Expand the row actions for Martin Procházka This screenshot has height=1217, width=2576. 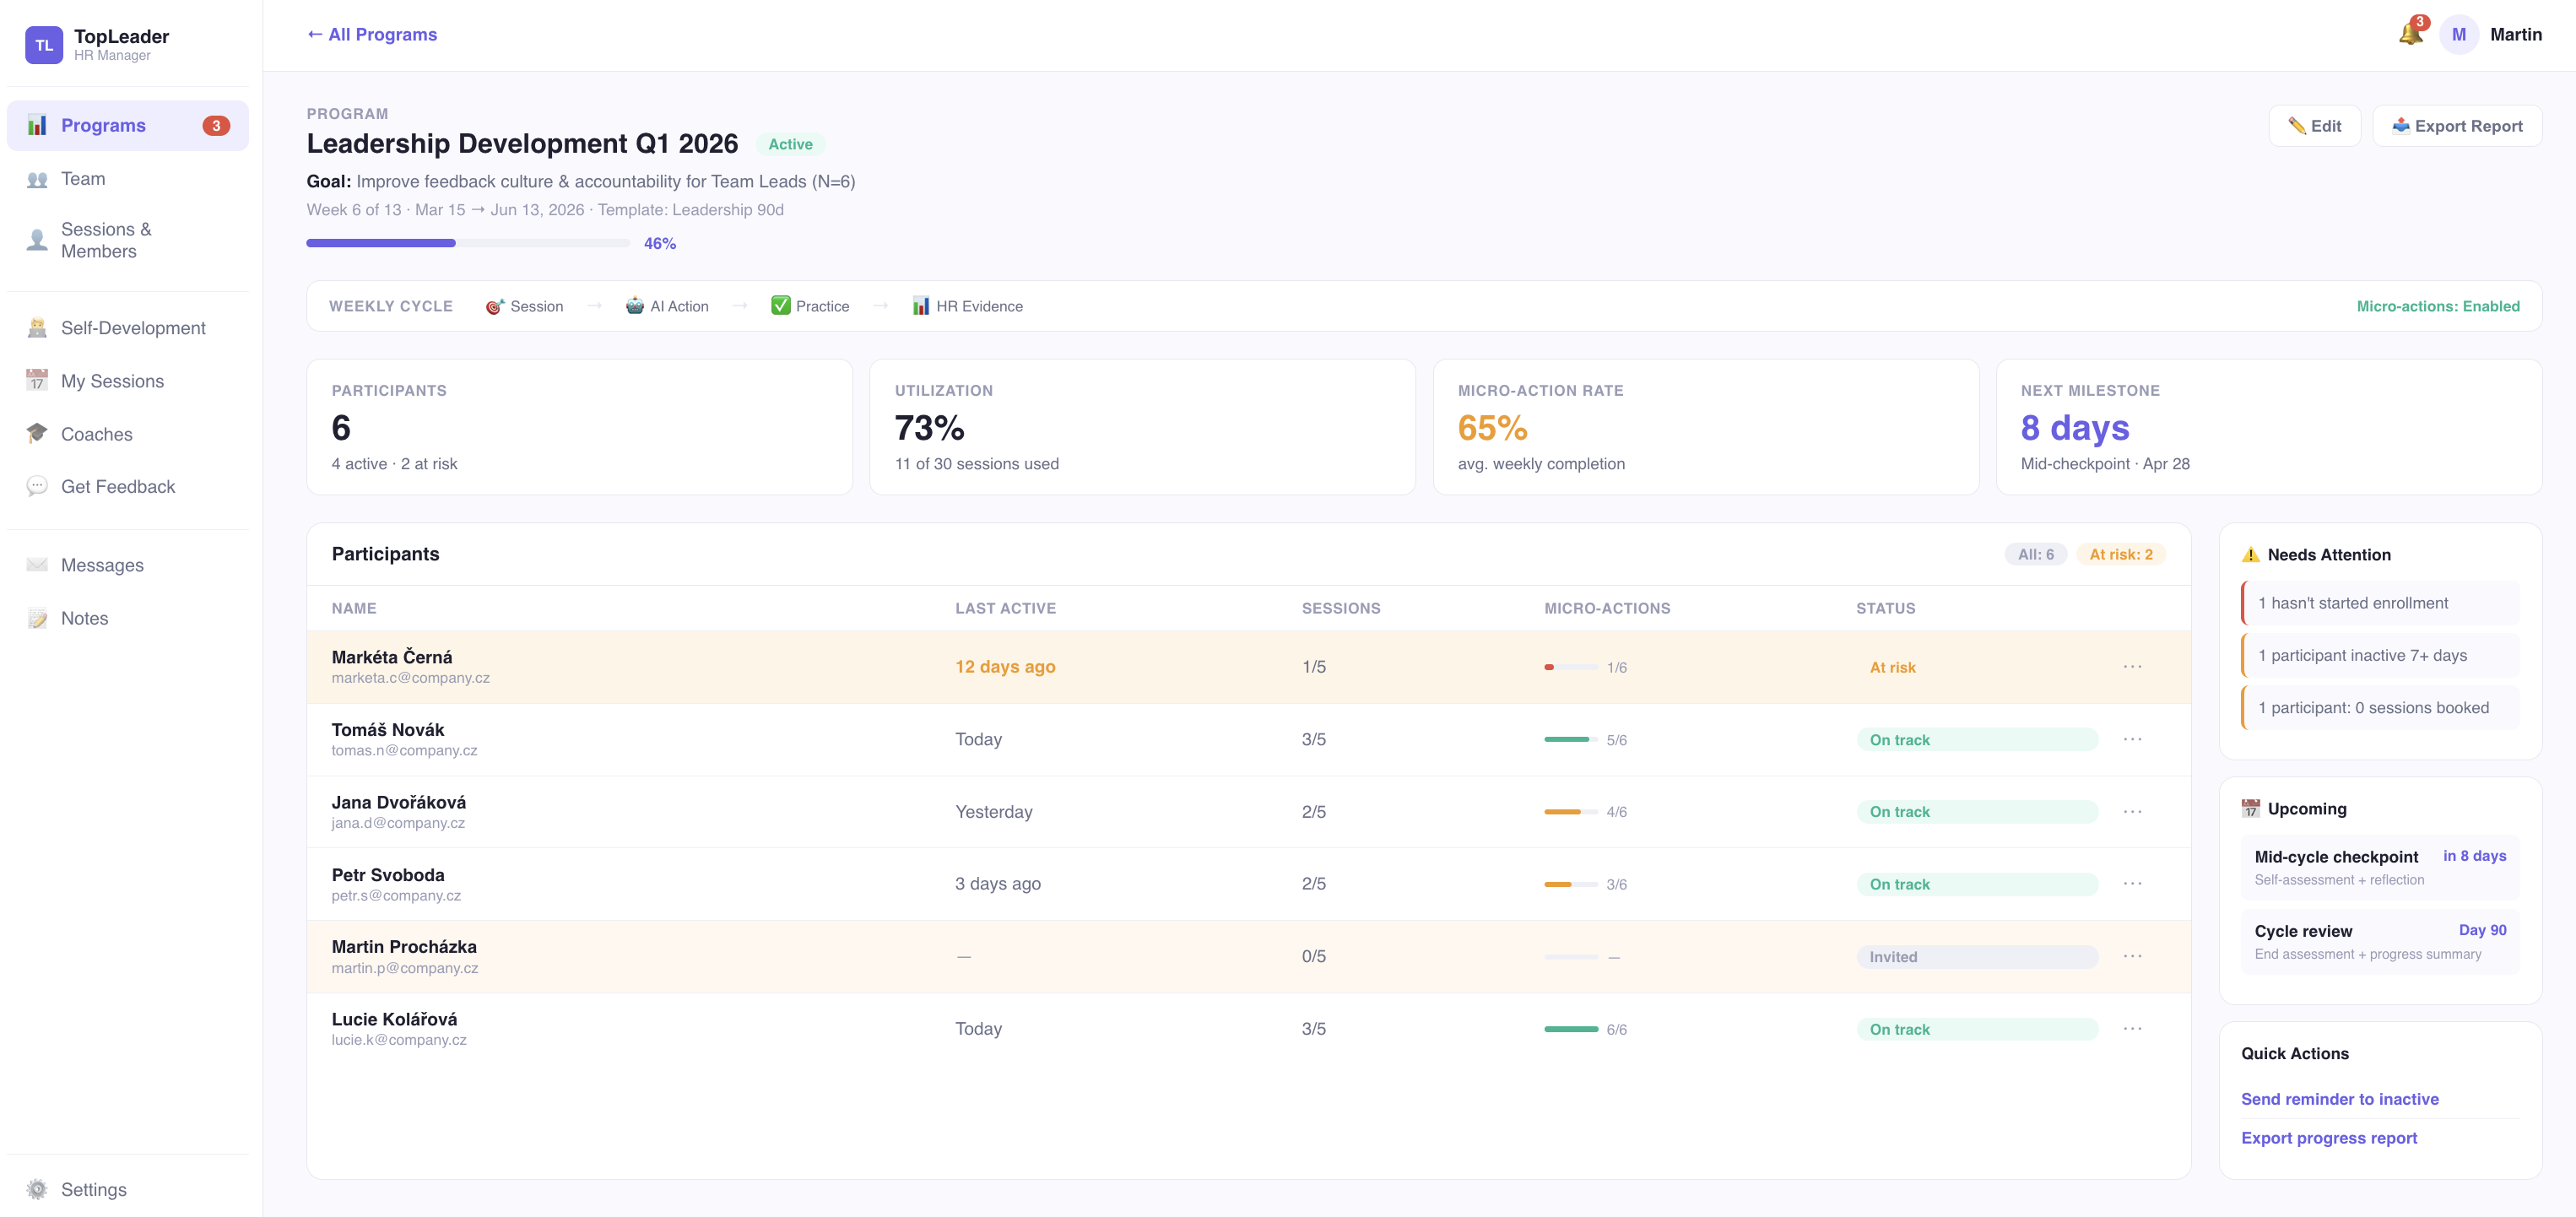tap(2132, 956)
